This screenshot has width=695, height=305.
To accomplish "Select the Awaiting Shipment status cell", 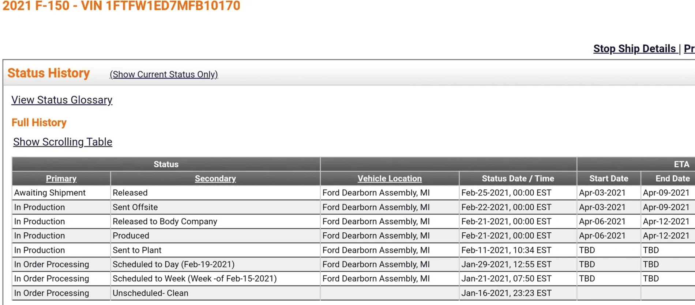I will 50,193.
